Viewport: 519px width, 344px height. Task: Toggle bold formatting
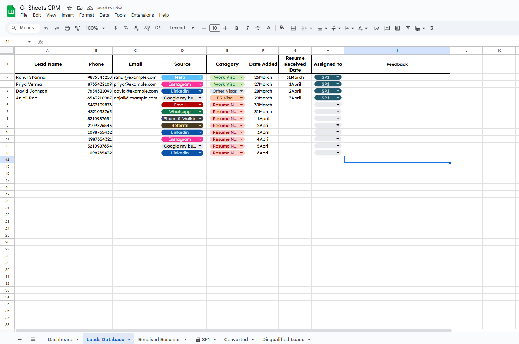[x=237, y=28]
